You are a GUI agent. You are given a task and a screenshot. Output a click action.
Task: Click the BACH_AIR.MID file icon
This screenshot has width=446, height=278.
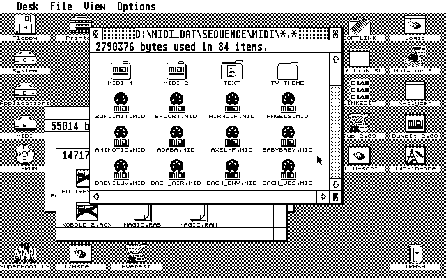point(176,169)
